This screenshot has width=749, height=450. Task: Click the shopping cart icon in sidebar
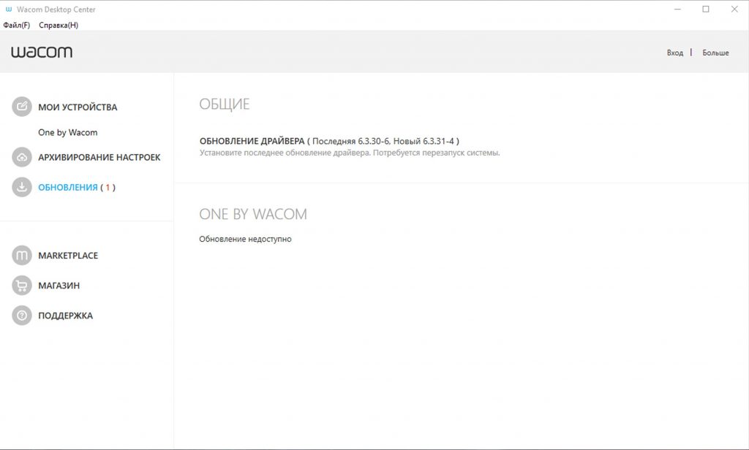22,286
